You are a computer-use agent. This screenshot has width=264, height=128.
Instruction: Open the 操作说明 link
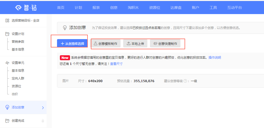click(215, 58)
